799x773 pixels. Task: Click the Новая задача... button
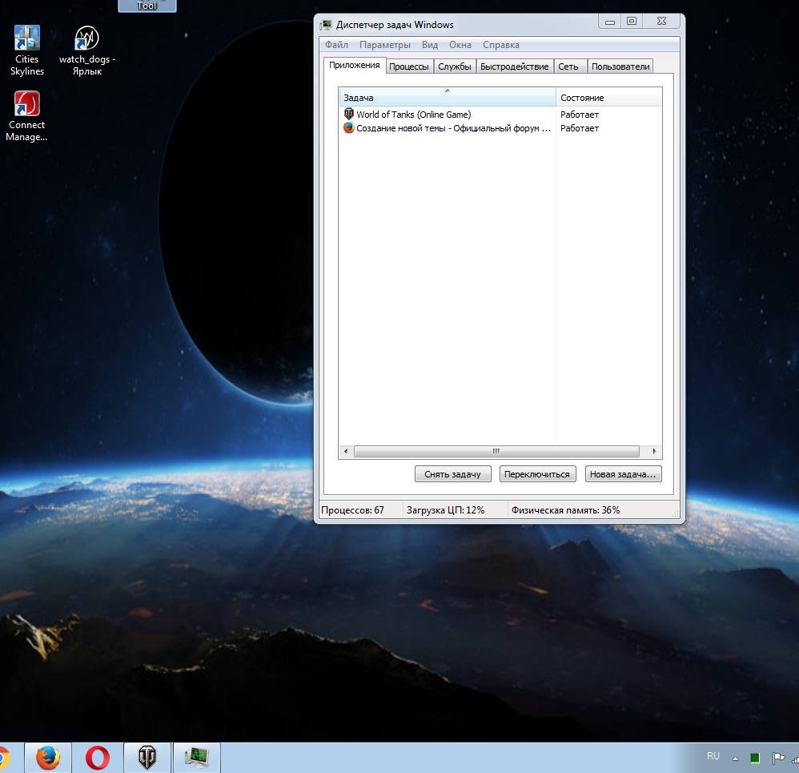[x=623, y=474]
